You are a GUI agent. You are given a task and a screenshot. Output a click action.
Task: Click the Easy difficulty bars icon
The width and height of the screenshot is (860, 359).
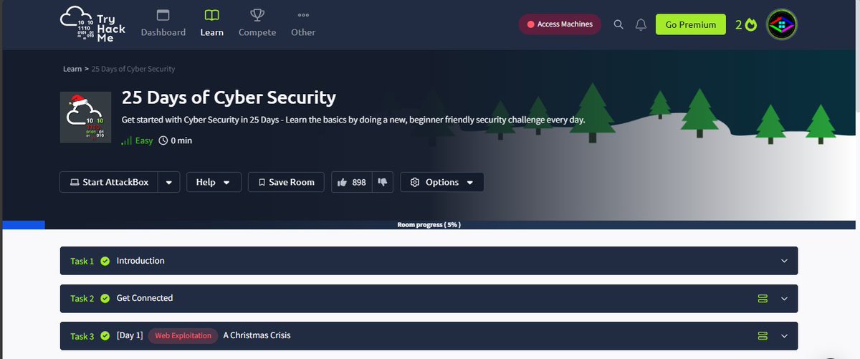[127, 140]
